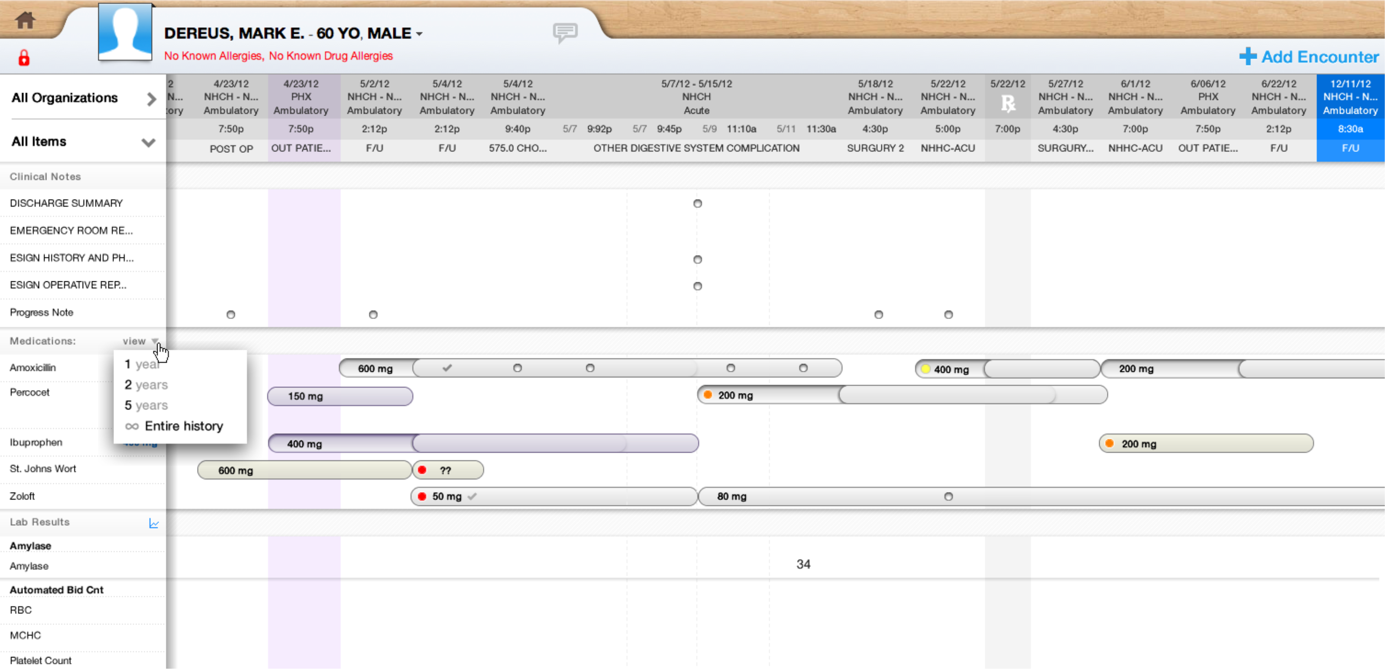Open the patient name dropdown arrow

coord(419,34)
